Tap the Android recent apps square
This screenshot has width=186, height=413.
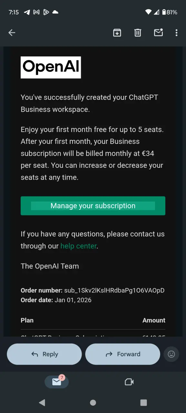[x=144, y=402]
